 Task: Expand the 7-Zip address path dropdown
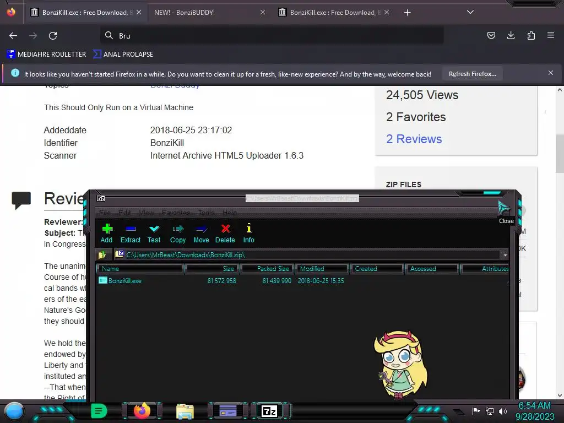tap(505, 254)
